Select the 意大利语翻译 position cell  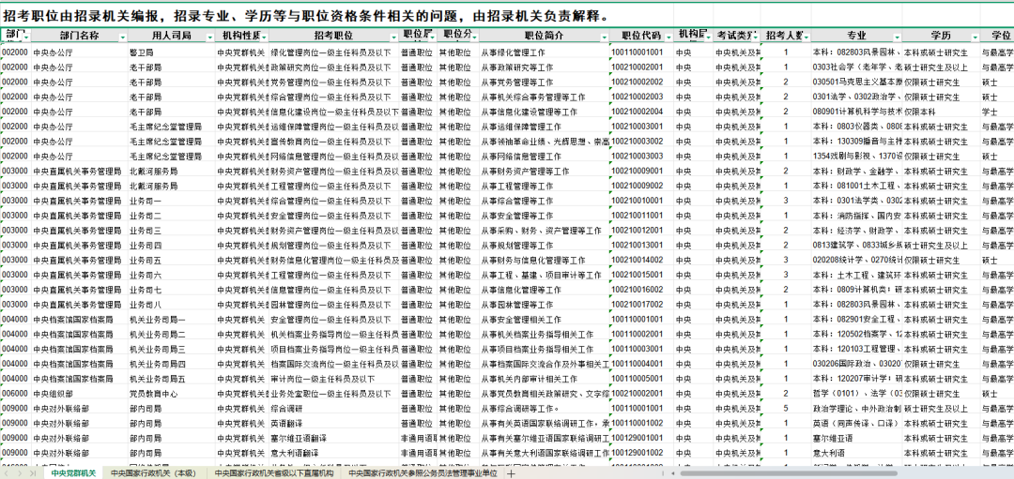tap(333, 453)
